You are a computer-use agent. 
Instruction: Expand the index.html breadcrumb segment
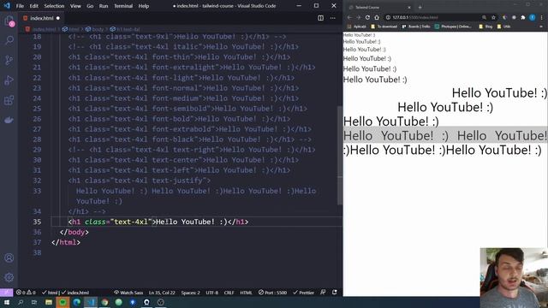coord(41,29)
